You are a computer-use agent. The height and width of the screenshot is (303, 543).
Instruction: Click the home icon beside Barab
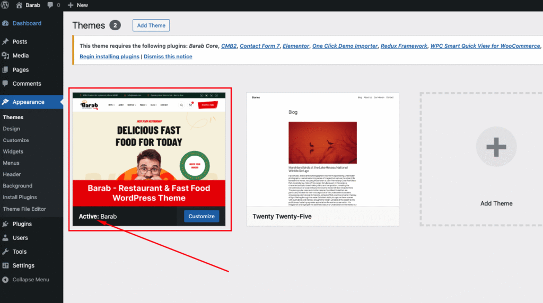19,5
